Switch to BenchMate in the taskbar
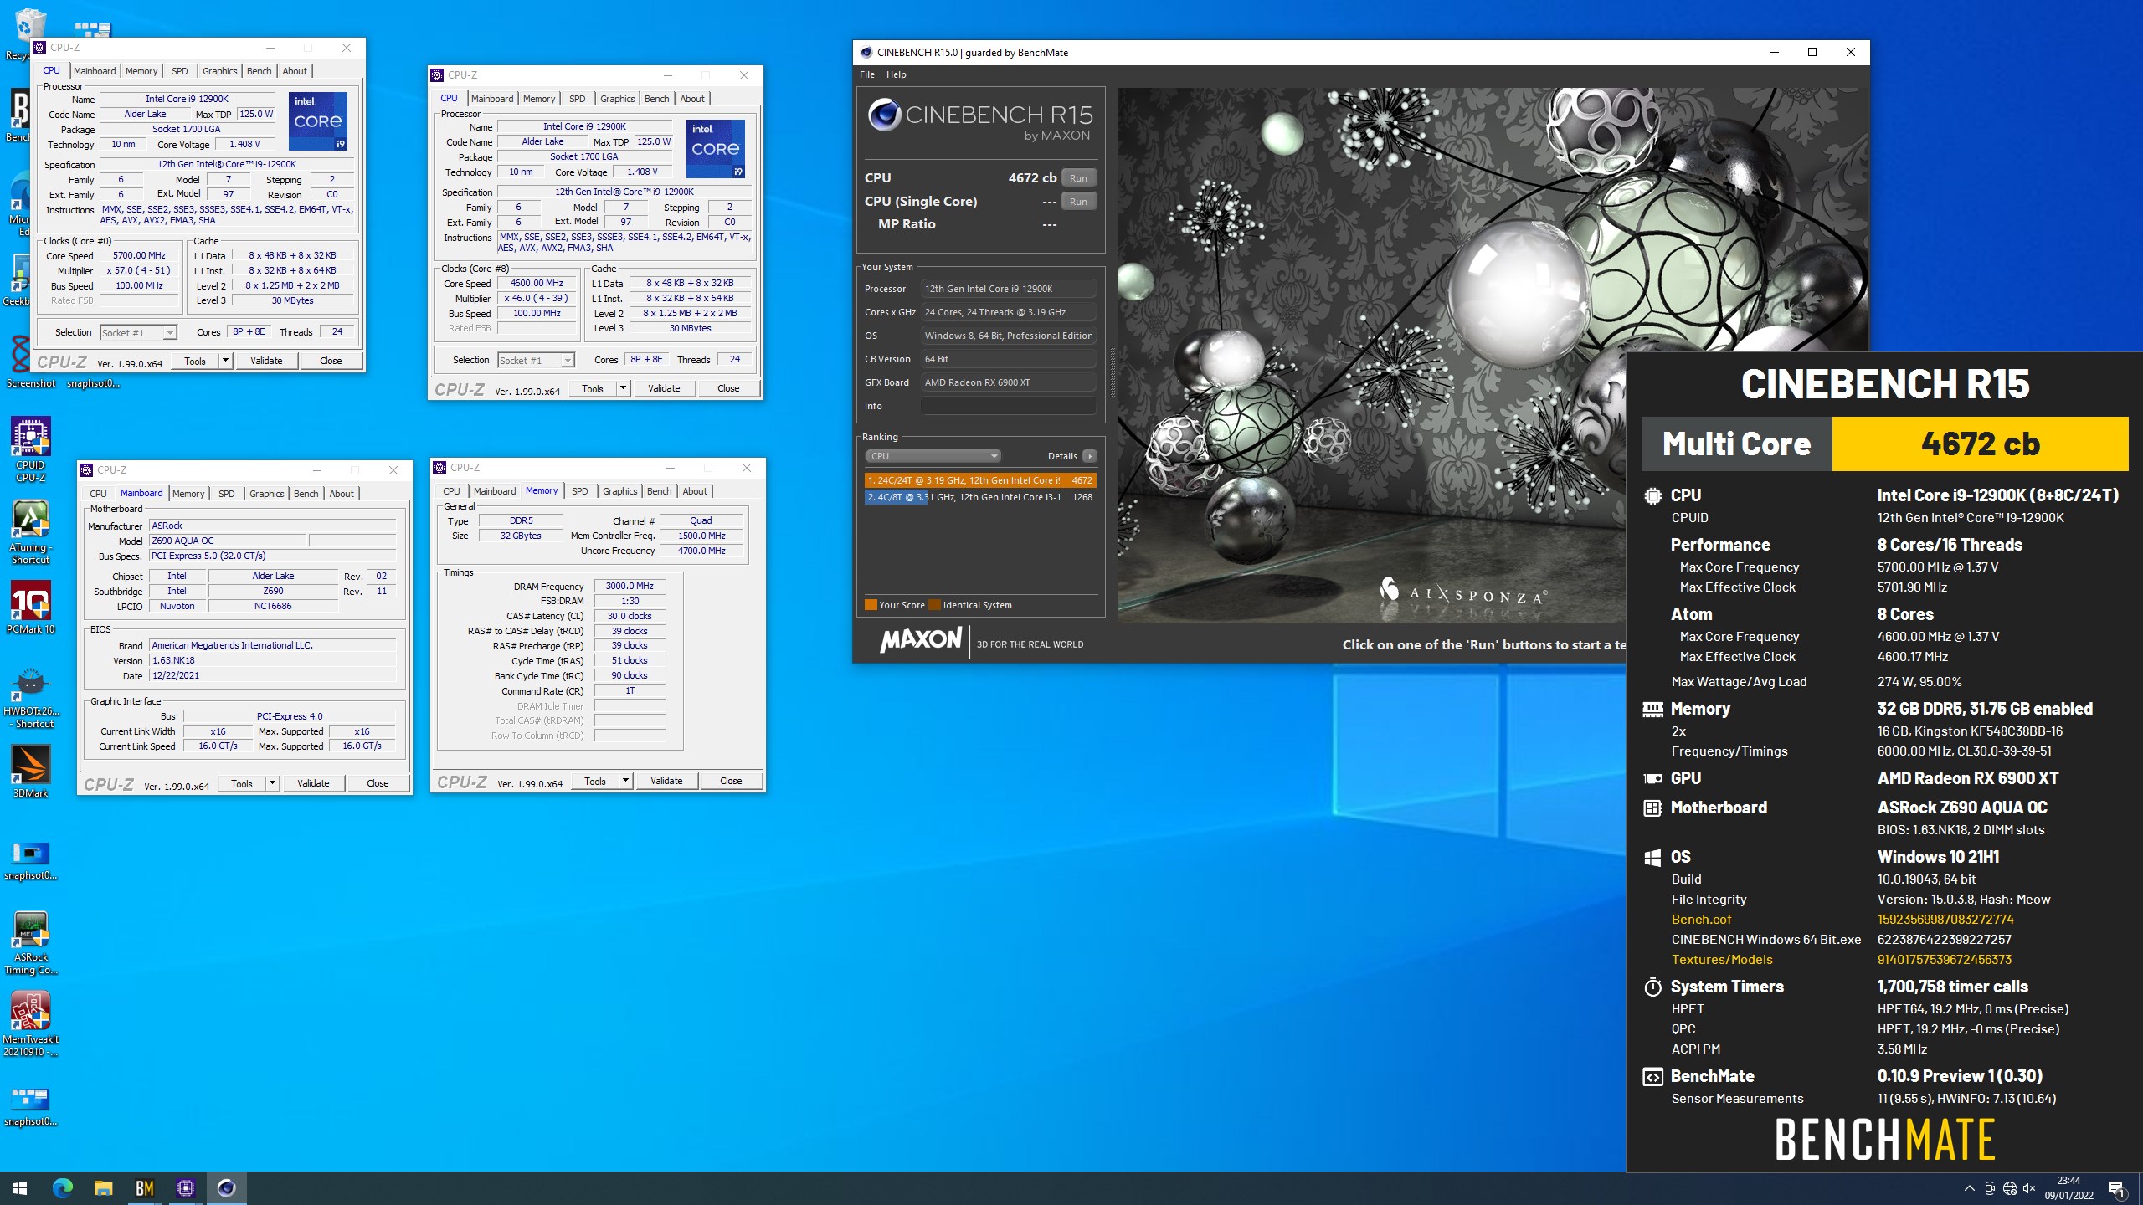The width and height of the screenshot is (2143, 1205). click(144, 1188)
